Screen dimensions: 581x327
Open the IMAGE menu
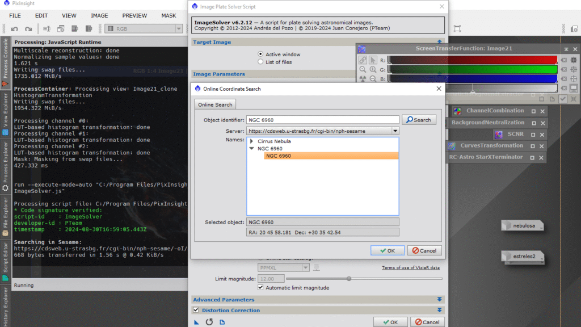99,15
